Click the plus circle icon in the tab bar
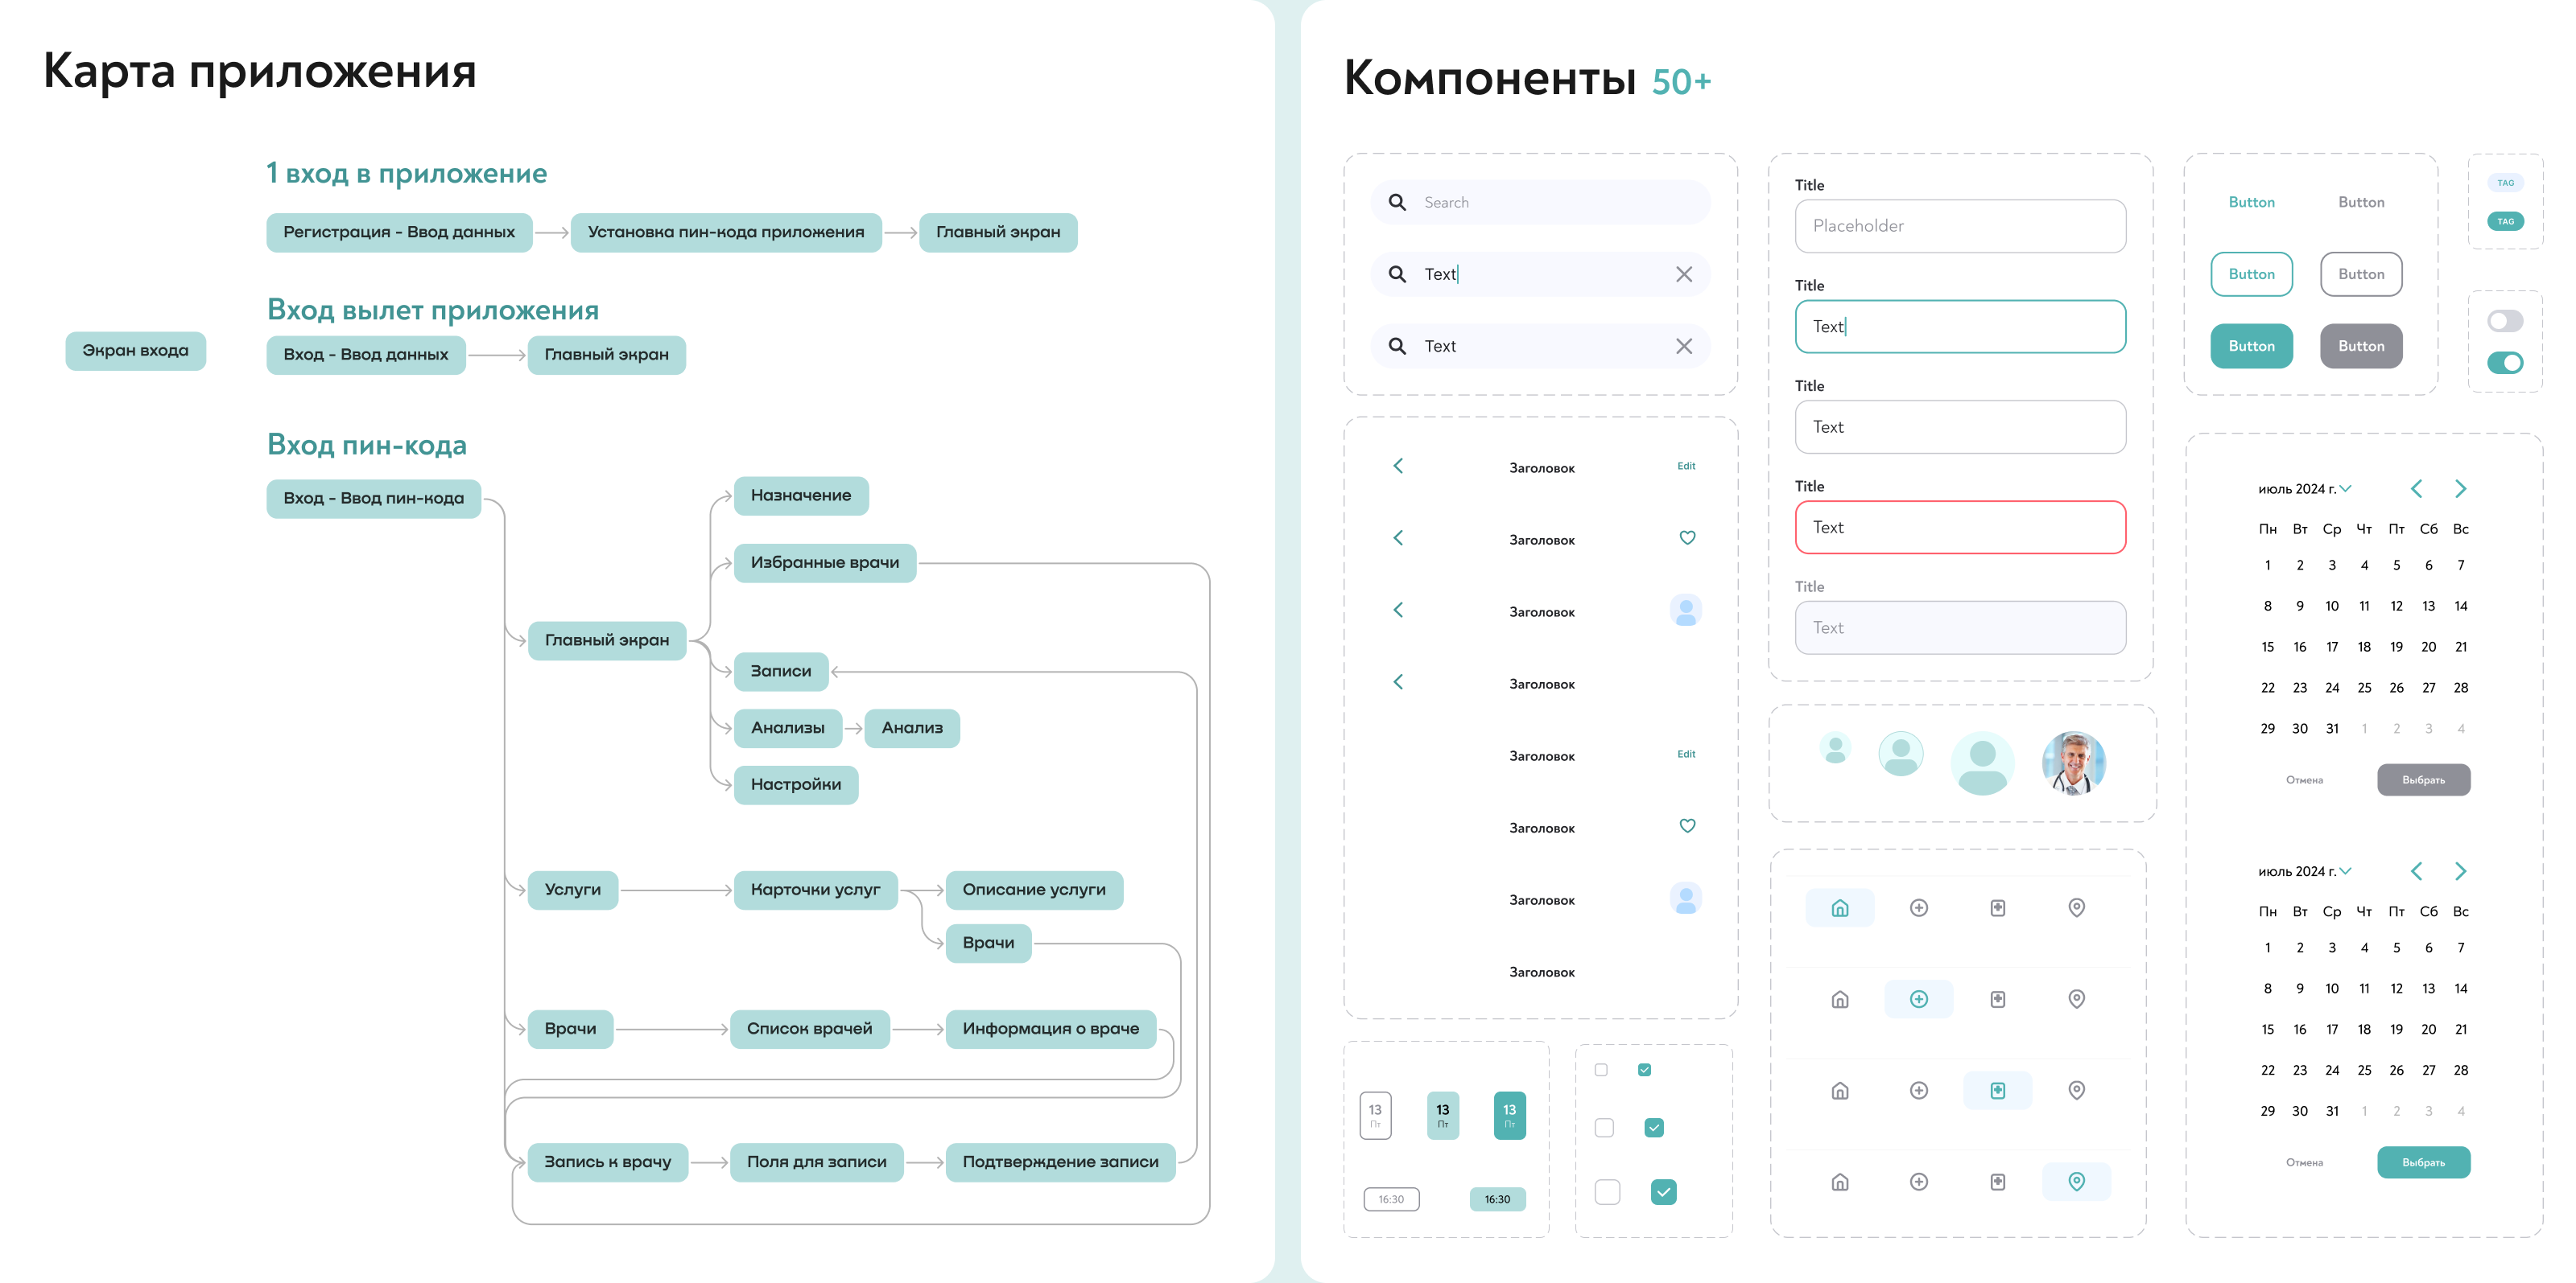The width and height of the screenshot is (2576, 1283). click(1919, 998)
